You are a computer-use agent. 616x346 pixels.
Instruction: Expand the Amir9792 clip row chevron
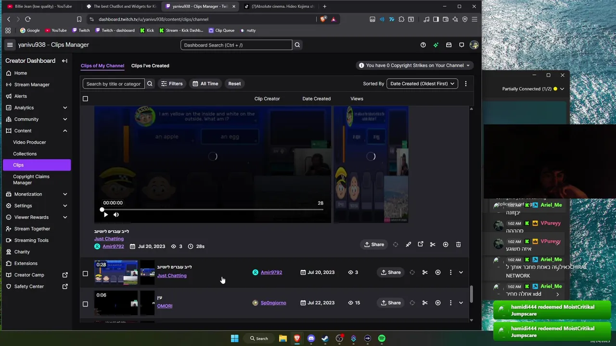[461, 272]
